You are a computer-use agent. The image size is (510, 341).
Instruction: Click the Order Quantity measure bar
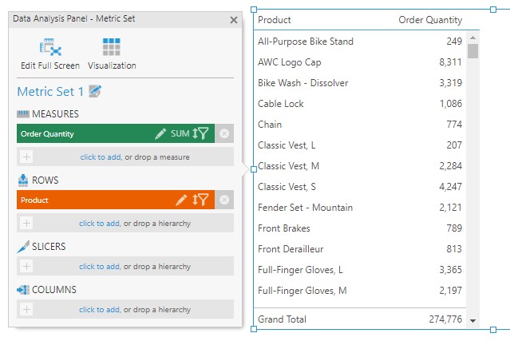(80, 134)
